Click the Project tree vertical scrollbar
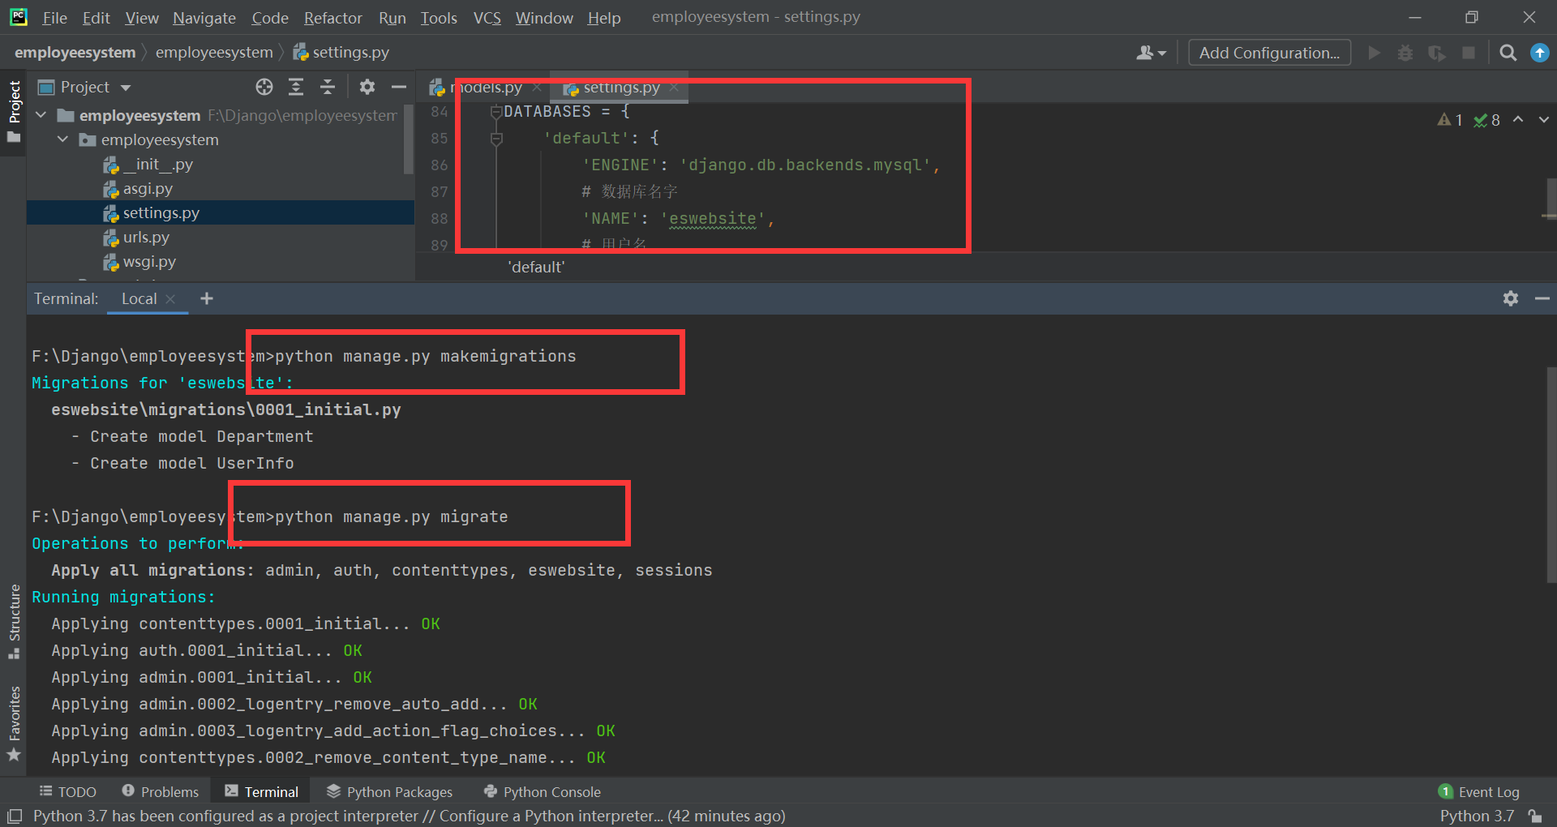Image resolution: width=1557 pixels, height=827 pixels. coord(409,138)
